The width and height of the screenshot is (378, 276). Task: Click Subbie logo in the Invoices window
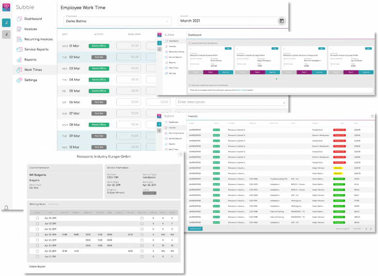[x=159, y=116]
